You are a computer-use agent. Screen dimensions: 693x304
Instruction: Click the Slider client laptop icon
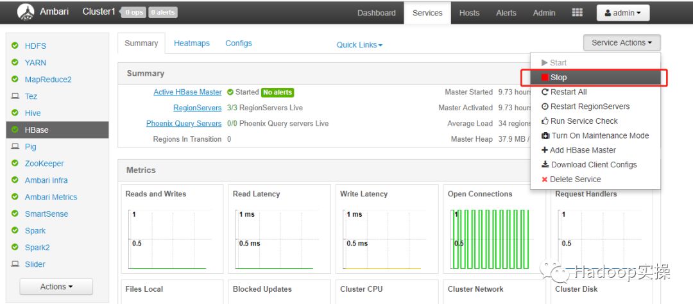[15, 264]
